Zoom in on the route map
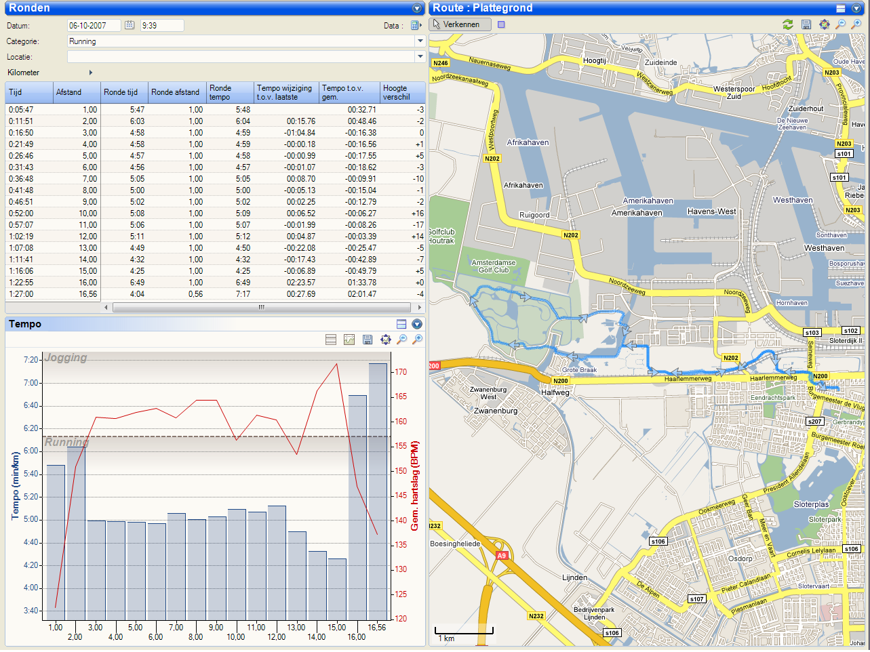This screenshot has width=870, height=652. [x=857, y=24]
